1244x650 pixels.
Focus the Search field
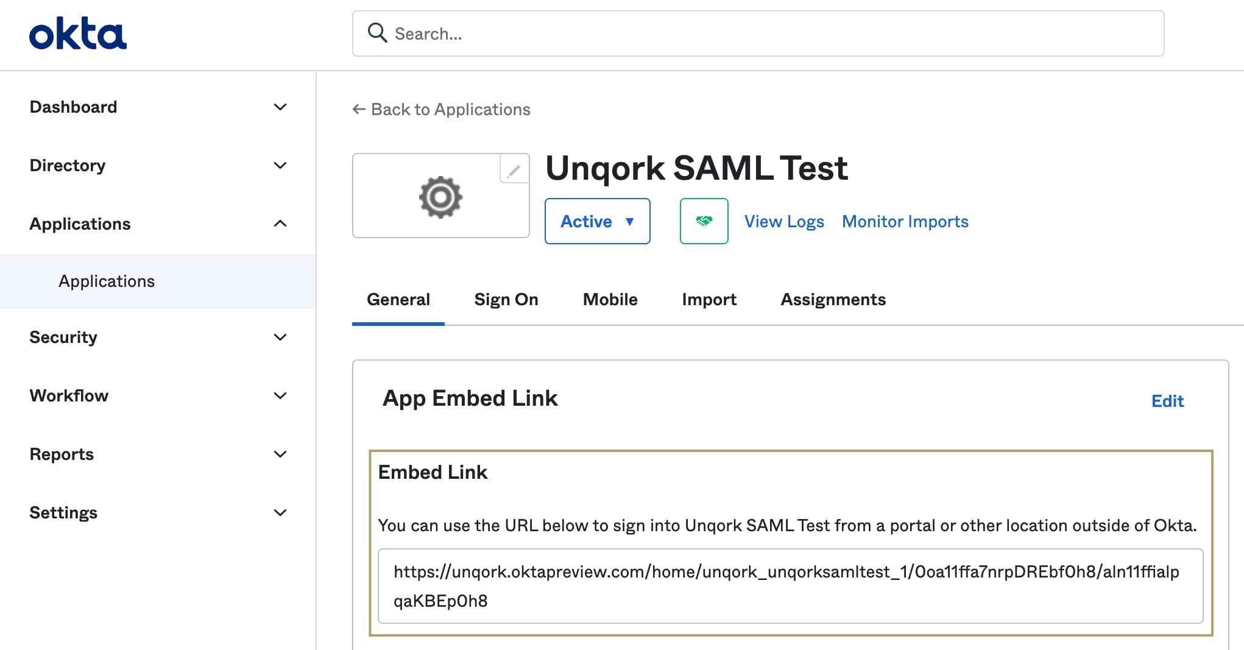tap(758, 34)
